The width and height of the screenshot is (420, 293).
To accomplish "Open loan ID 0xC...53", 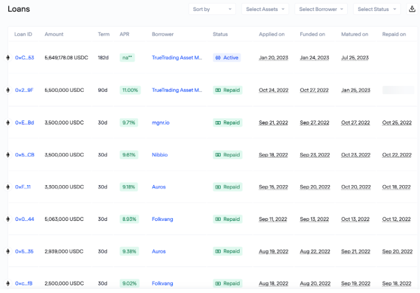I will coord(24,58).
